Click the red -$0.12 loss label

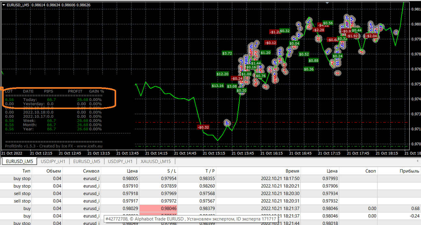pos(271,43)
